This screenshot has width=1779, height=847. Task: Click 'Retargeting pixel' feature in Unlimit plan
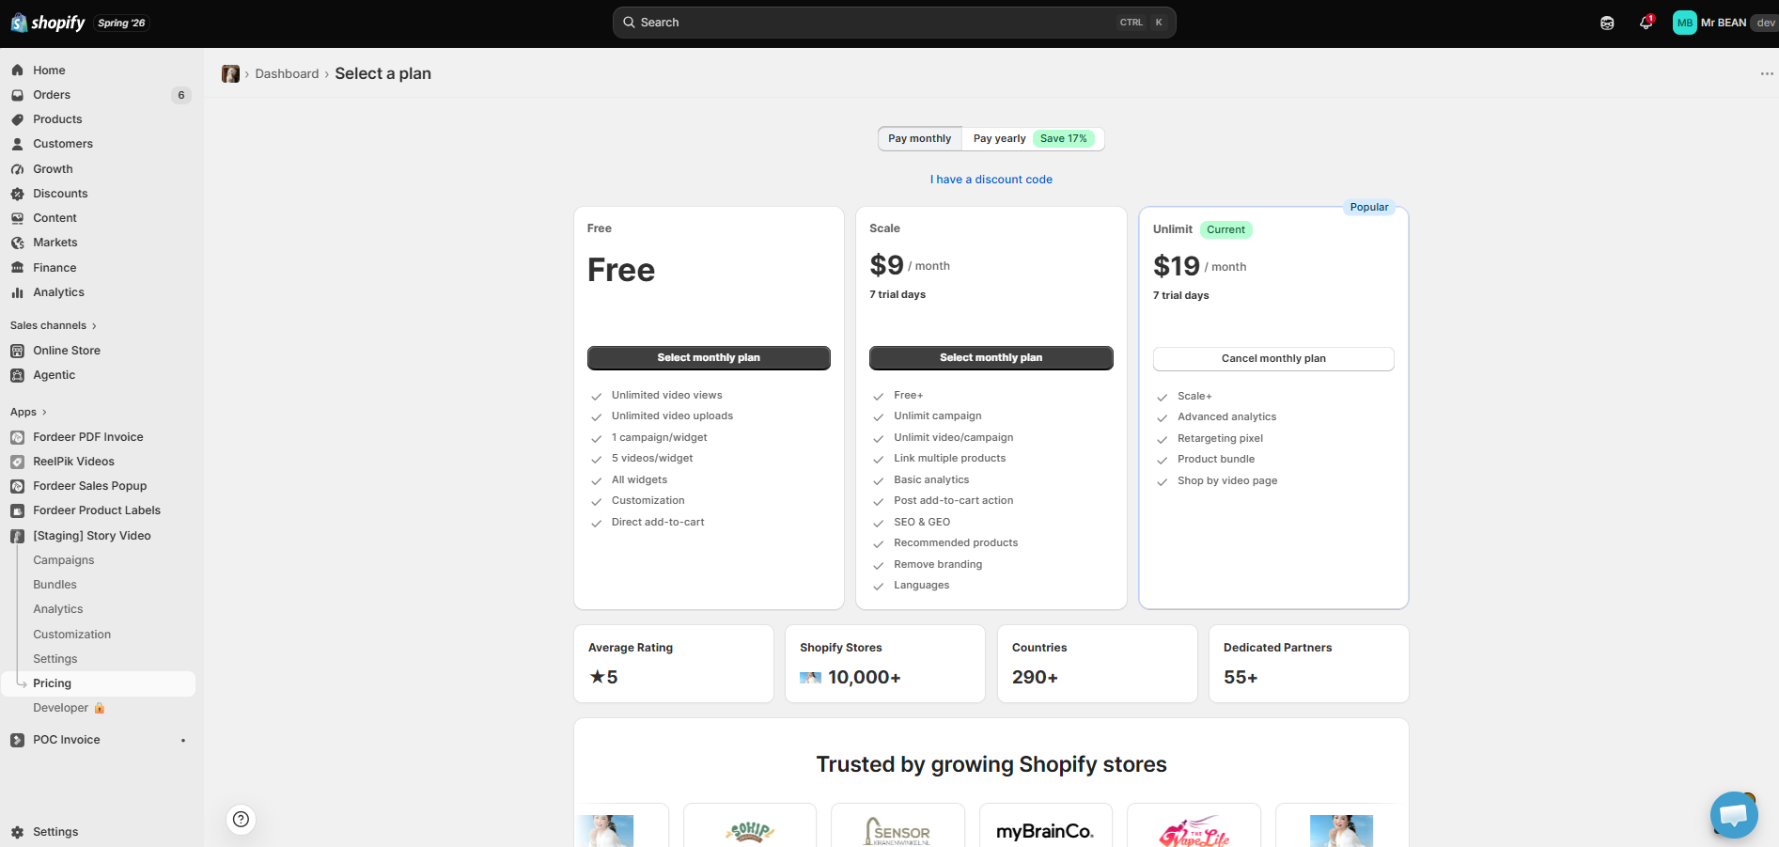point(1220,439)
